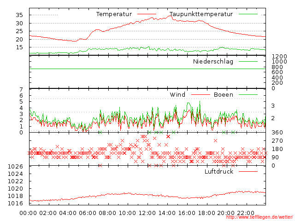The width and height of the screenshot is (295, 221).
Task: Select the 1200 value on precipitation axis
Action: (x=279, y=56)
